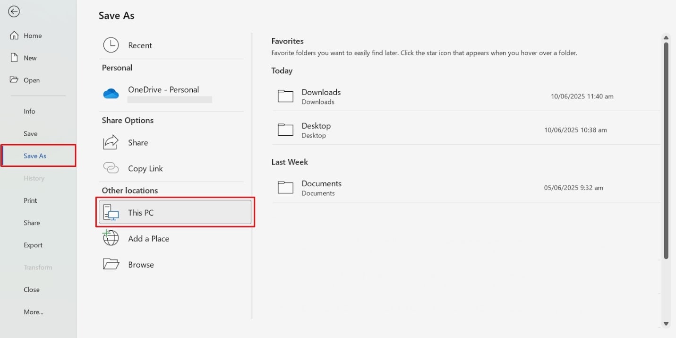Click the Open folder icon in sidebar

click(x=14, y=80)
